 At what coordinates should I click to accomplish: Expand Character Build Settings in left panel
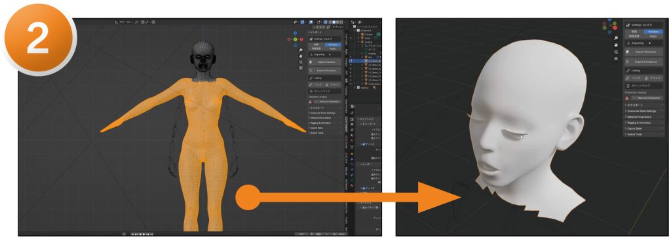325,113
